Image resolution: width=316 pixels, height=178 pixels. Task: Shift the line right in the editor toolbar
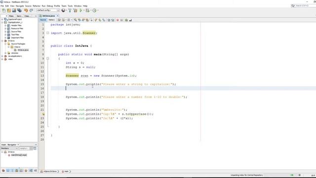[113, 20]
